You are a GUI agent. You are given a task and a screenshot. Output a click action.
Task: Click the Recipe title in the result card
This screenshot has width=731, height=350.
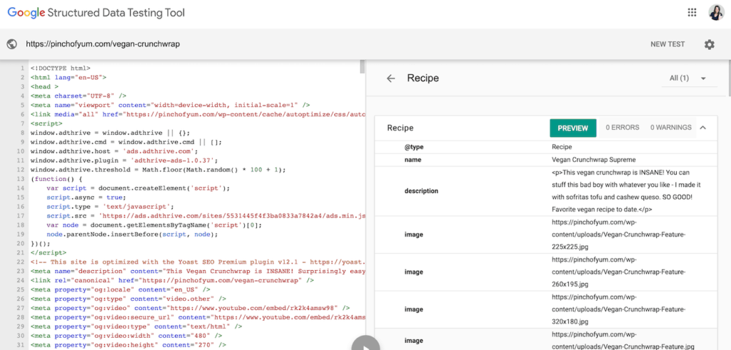tap(400, 128)
